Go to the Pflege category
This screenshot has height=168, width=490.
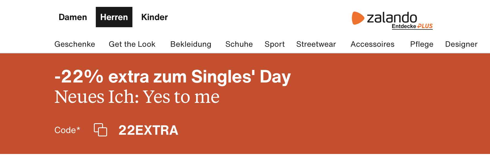(422, 44)
